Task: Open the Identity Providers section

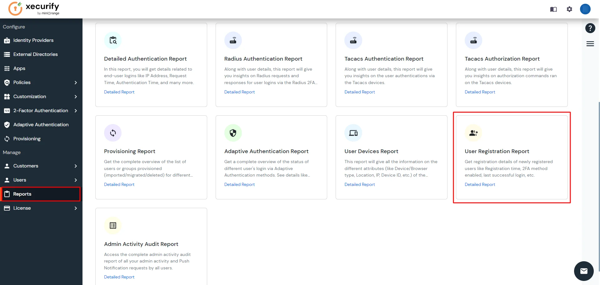Action: [33, 40]
